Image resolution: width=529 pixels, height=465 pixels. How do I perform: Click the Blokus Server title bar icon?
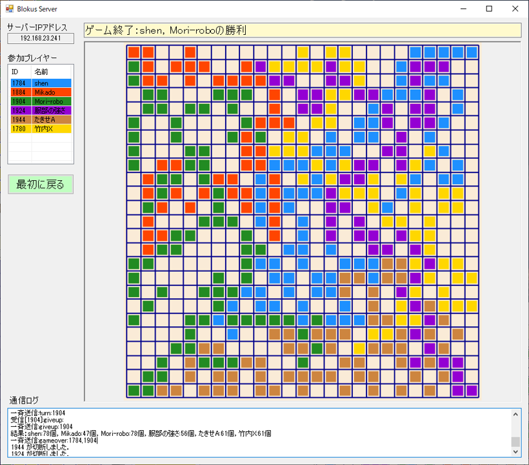coord(10,9)
